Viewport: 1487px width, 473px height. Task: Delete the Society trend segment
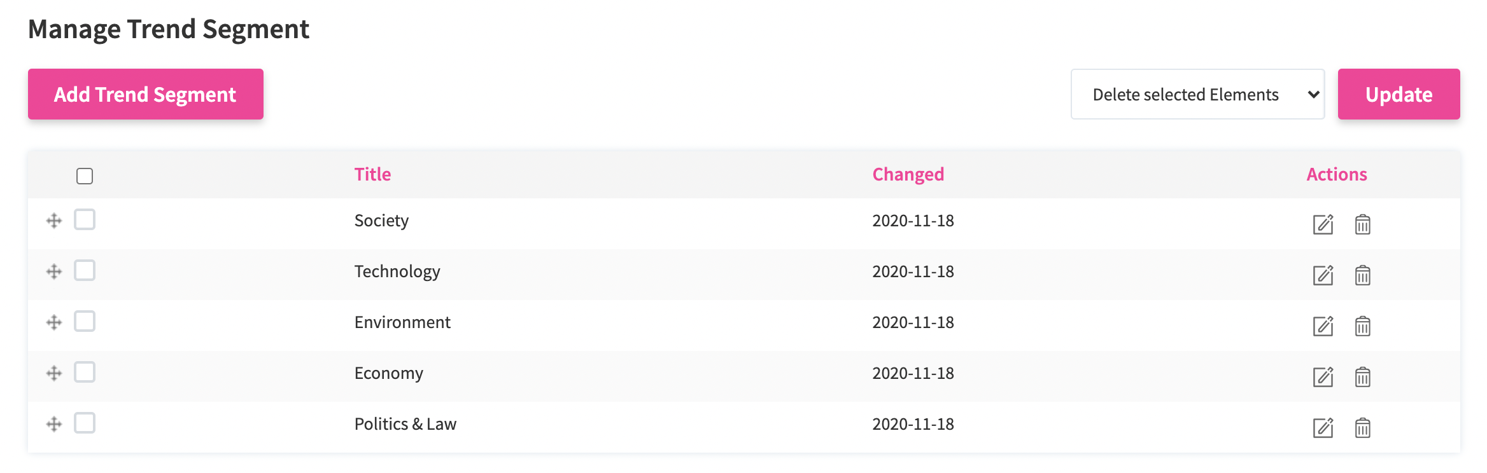(1362, 224)
